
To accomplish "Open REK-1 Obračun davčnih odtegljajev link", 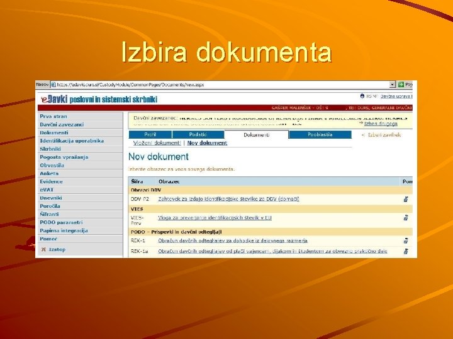I will click(x=233, y=240).
